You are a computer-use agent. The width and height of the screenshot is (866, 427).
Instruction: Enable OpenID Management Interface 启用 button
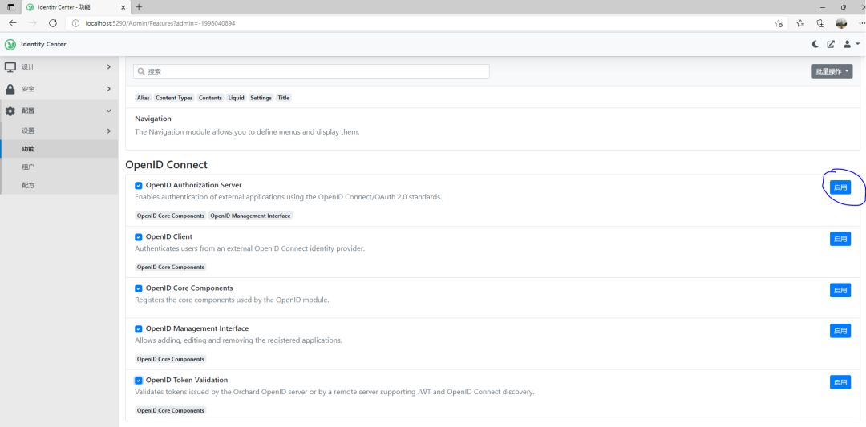840,331
